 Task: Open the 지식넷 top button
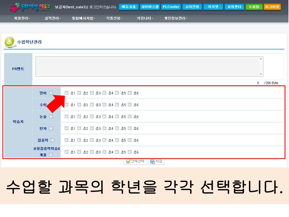click(x=213, y=7)
